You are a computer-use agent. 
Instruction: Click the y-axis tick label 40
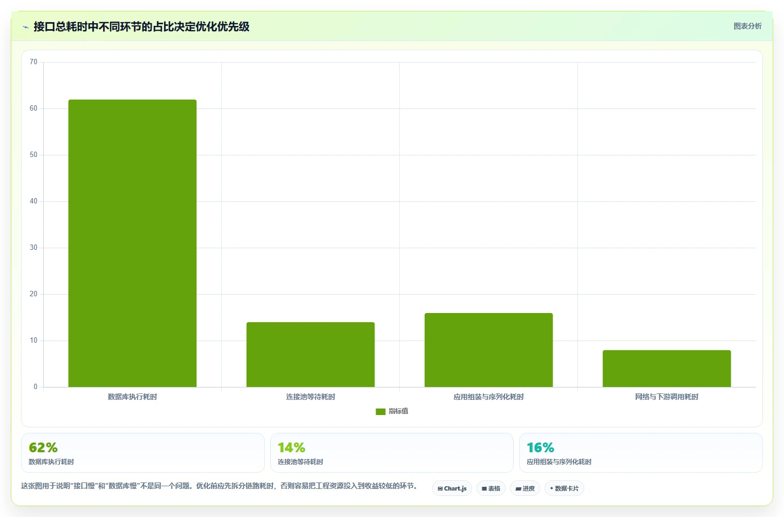pos(33,201)
